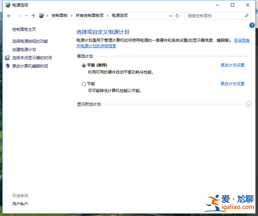
Task: Expand the address bar history dropdown
Action: click(171, 16)
